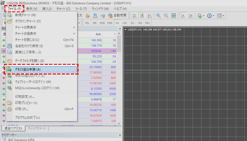The height and width of the screenshot is (141, 247).
Task: Select 印刷 (P)... entry
Action: [x=42, y=109]
